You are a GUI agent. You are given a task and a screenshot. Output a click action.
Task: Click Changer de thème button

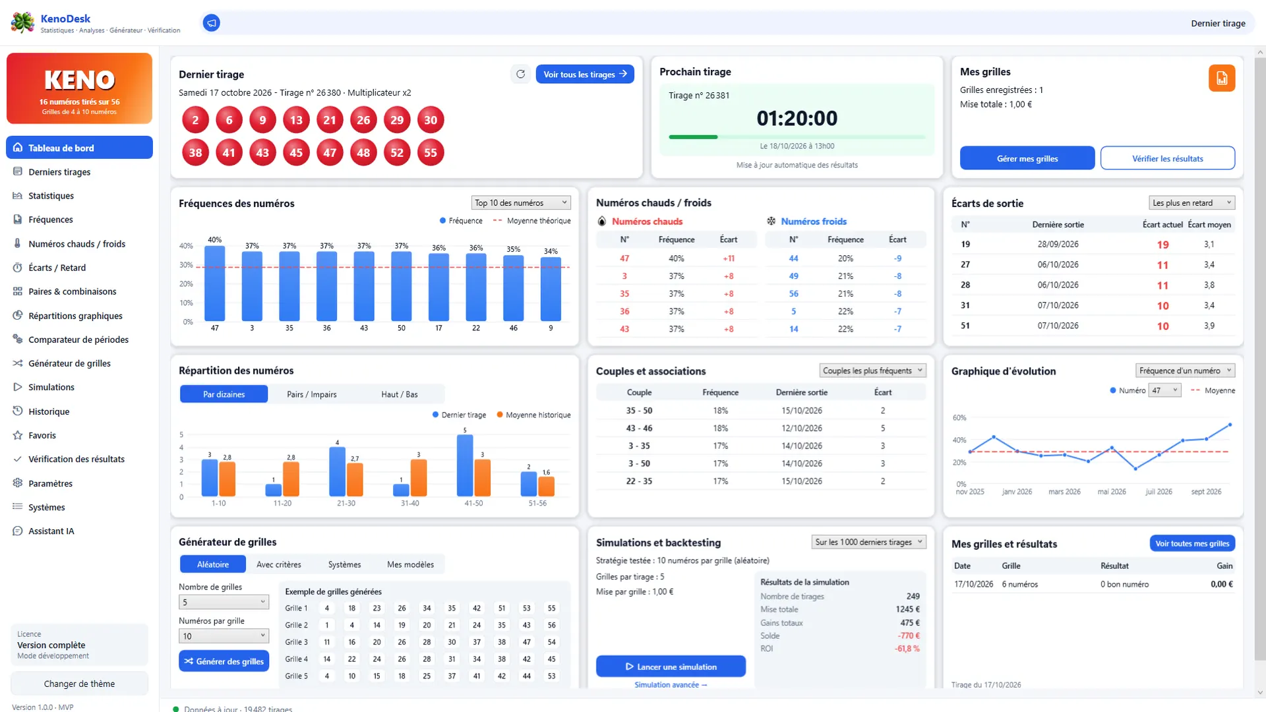79,684
